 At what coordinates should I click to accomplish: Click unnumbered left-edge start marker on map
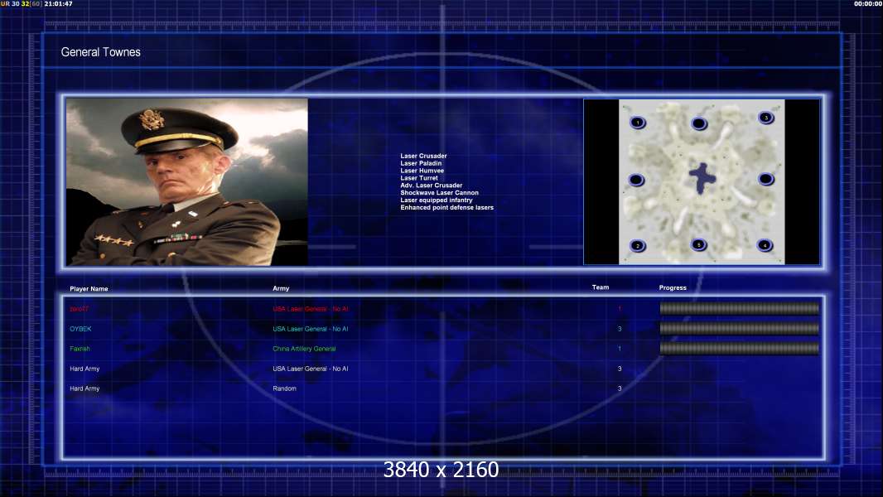click(x=636, y=180)
